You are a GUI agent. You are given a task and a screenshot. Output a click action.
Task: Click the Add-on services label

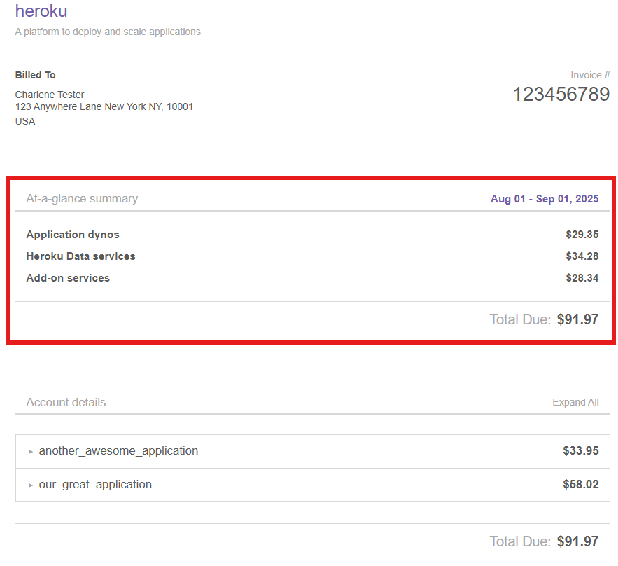[68, 278]
